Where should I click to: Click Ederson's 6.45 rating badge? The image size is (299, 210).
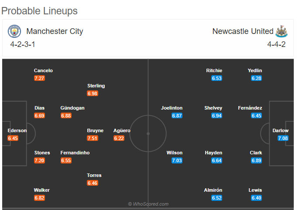pos(13,138)
